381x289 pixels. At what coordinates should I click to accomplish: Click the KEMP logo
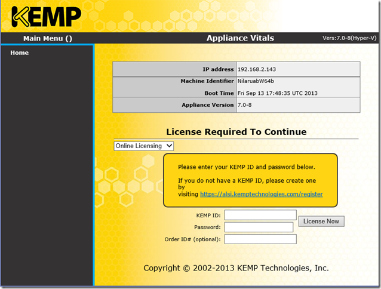click(46, 17)
